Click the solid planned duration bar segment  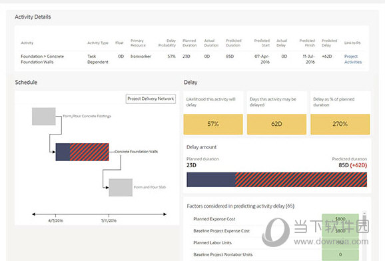click(x=211, y=180)
